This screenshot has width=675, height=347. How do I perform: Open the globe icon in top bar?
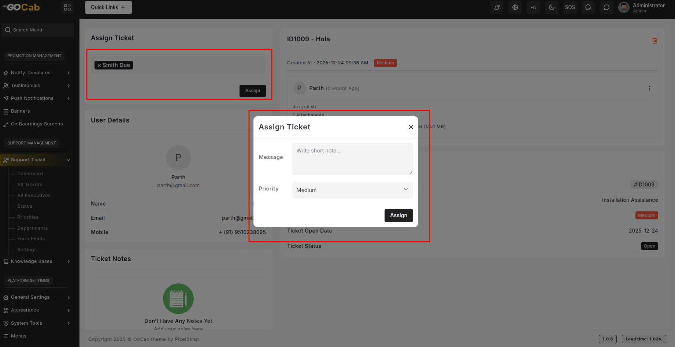[515, 7]
